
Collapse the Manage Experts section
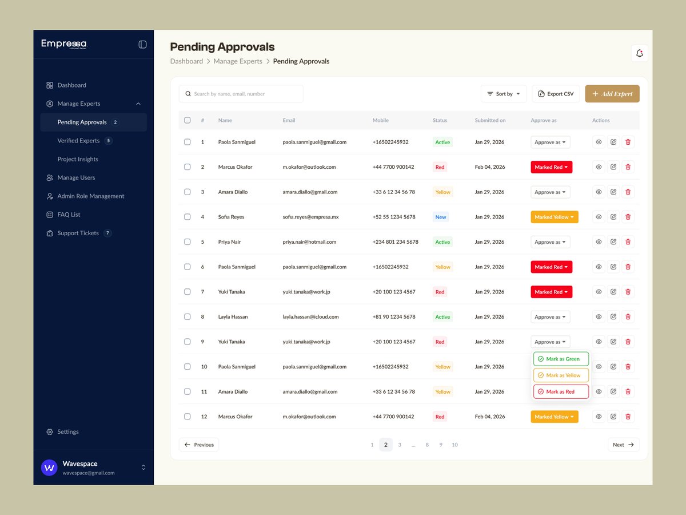pos(138,104)
